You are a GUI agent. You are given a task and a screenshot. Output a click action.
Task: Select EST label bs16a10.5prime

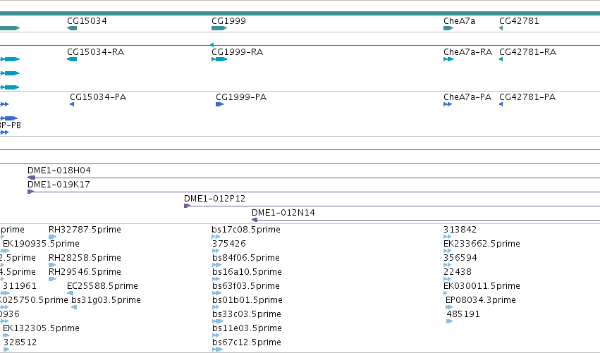point(247,272)
